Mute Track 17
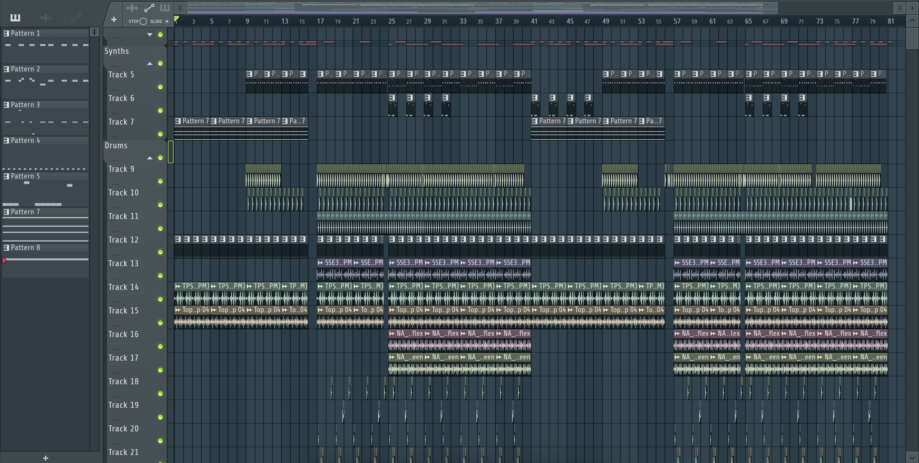 (x=161, y=370)
